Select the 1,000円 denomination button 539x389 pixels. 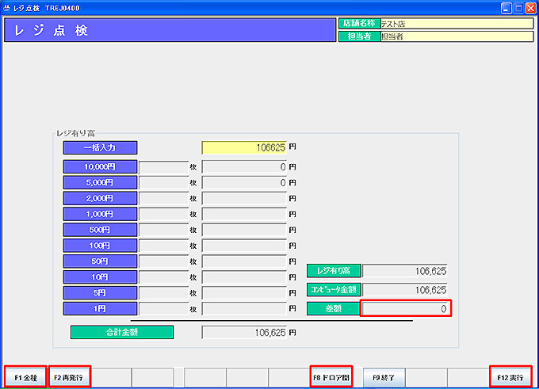coord(100,214)
